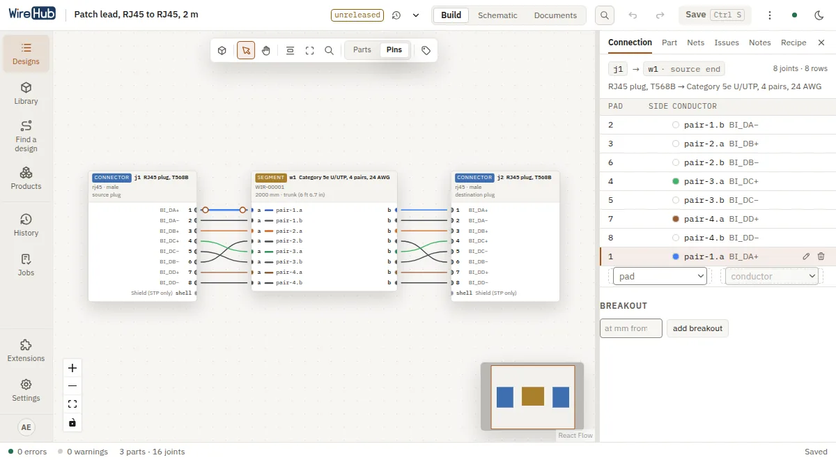Open the History section in sidebar
The width and height of the screenshot is (836, 460).
[26, 225]
